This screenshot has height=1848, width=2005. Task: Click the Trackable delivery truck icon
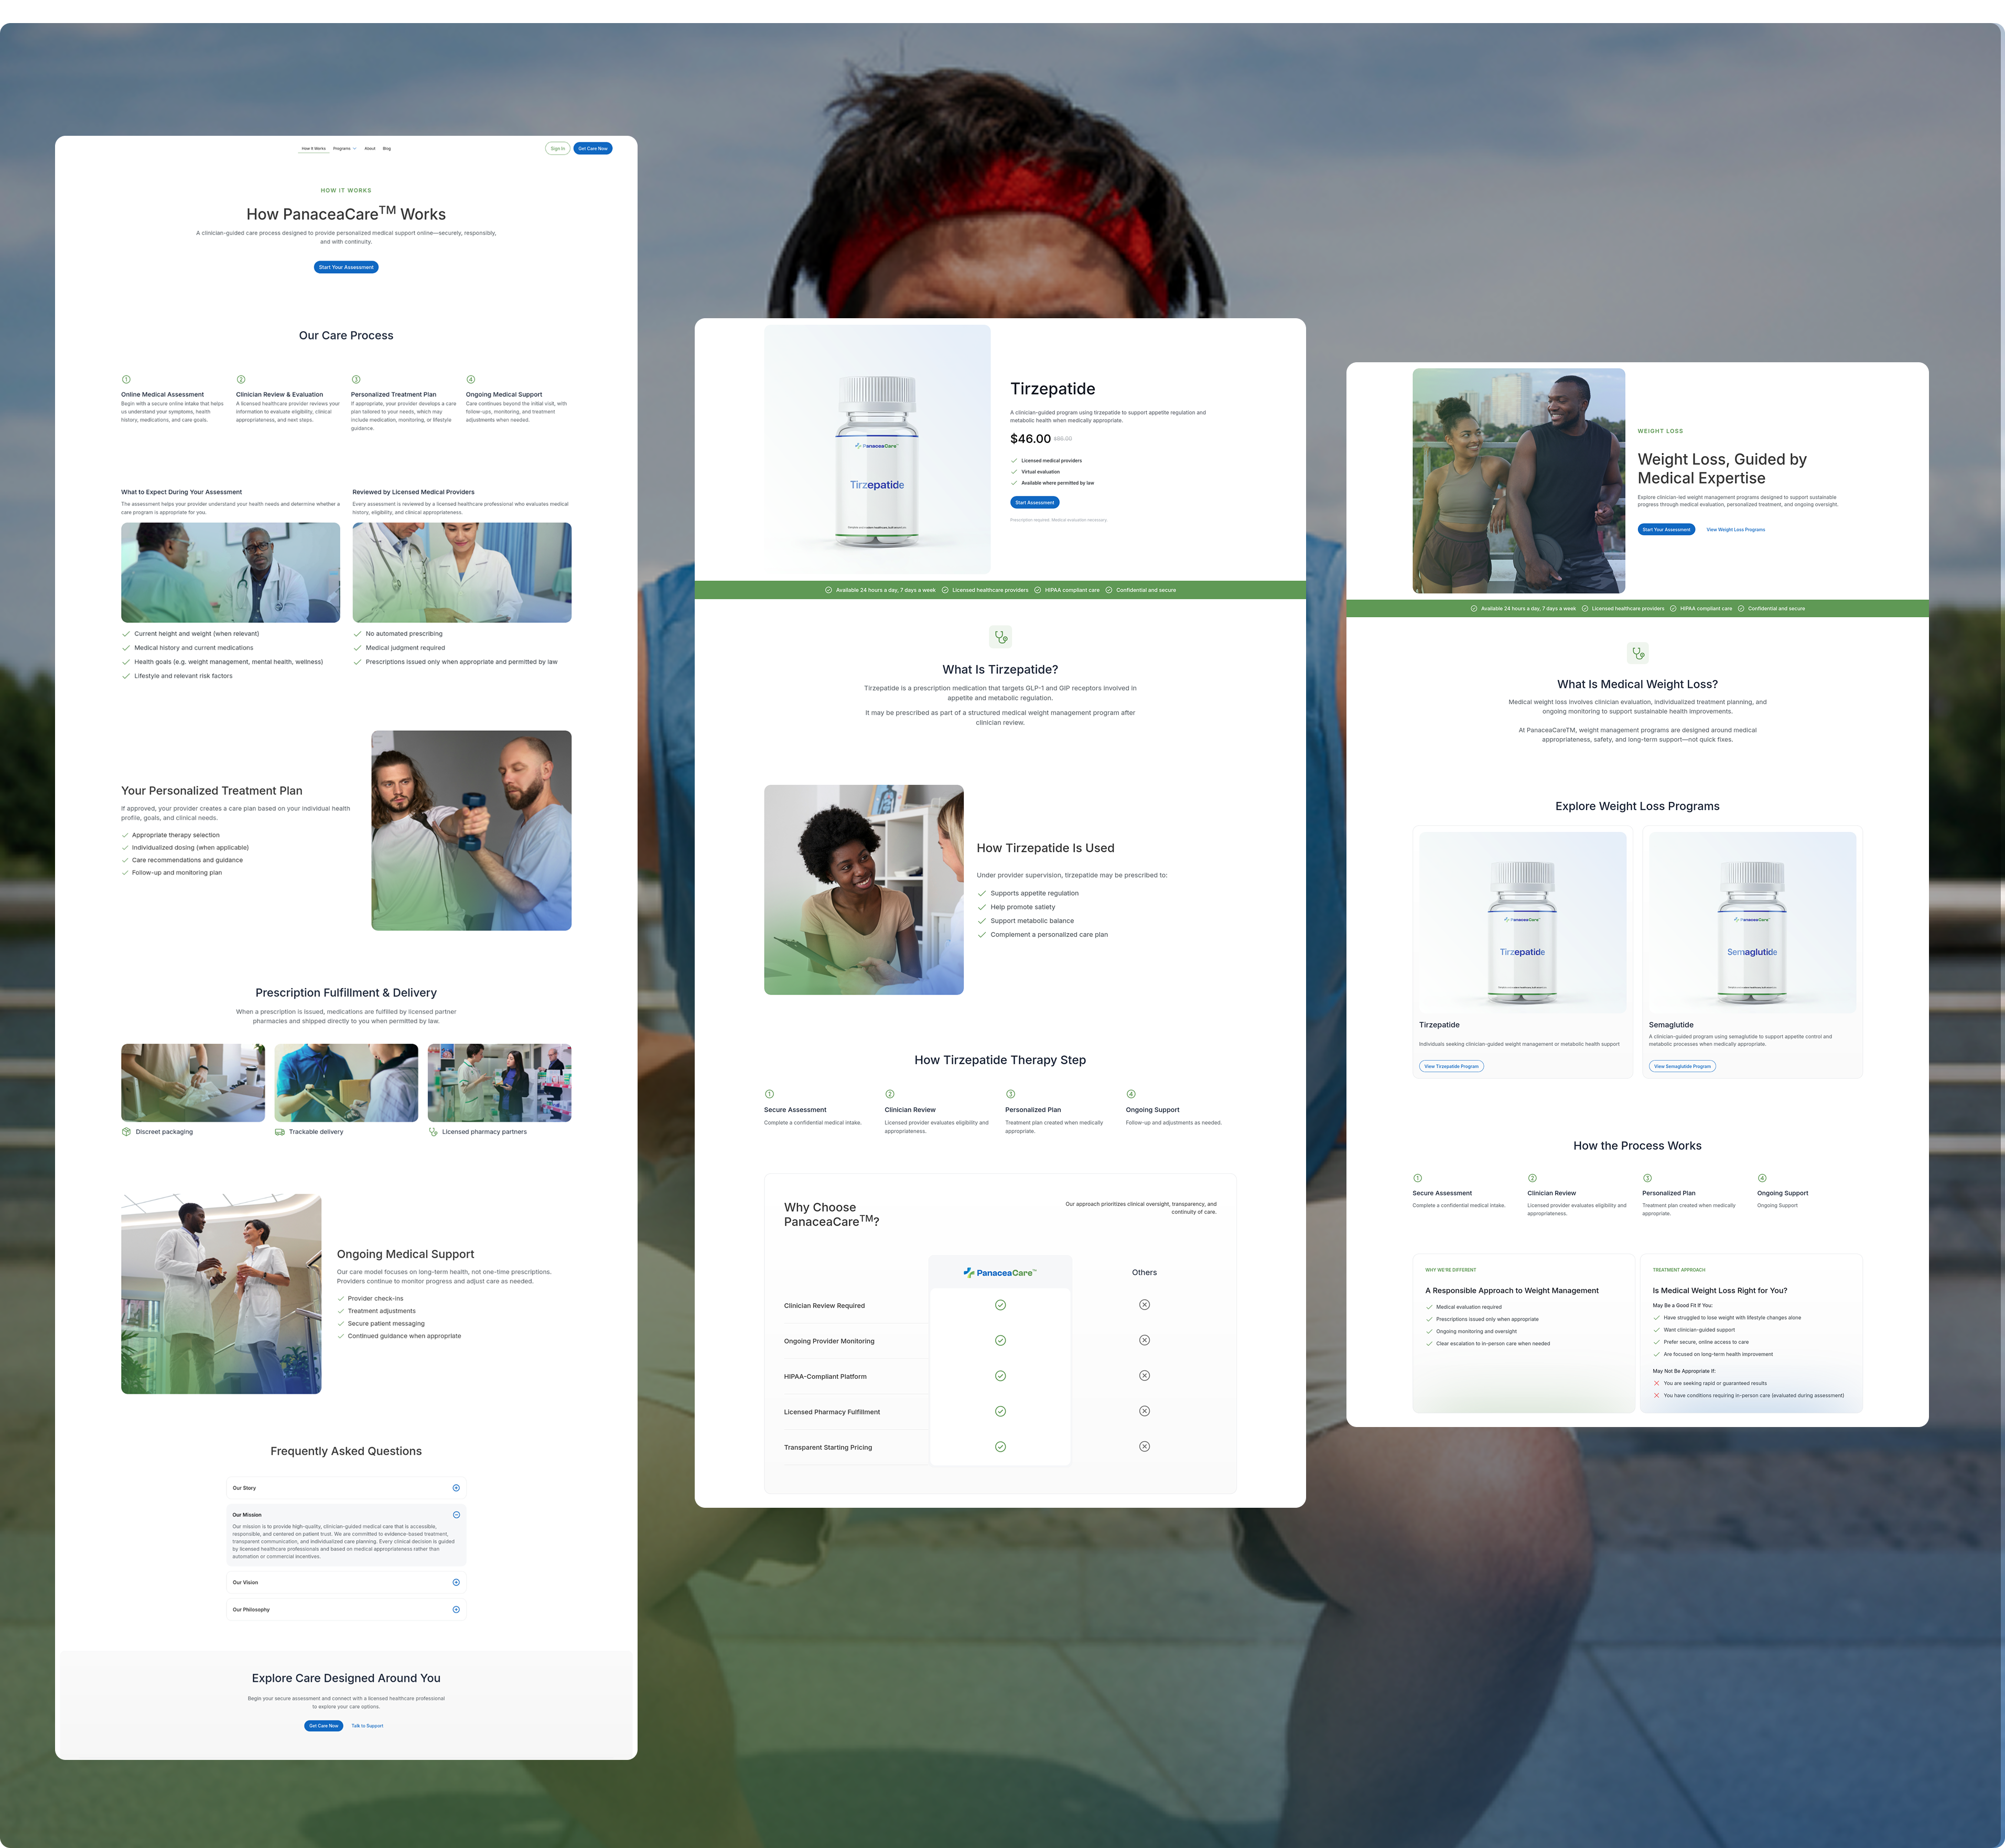tap(280, 1132)
